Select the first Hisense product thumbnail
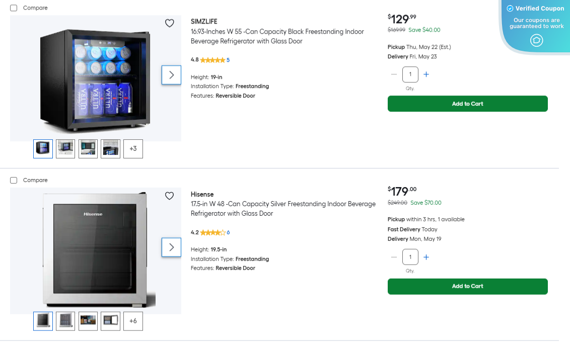Image resolution: width=570 pixels, height=346 pixels. tap(43, 321)
